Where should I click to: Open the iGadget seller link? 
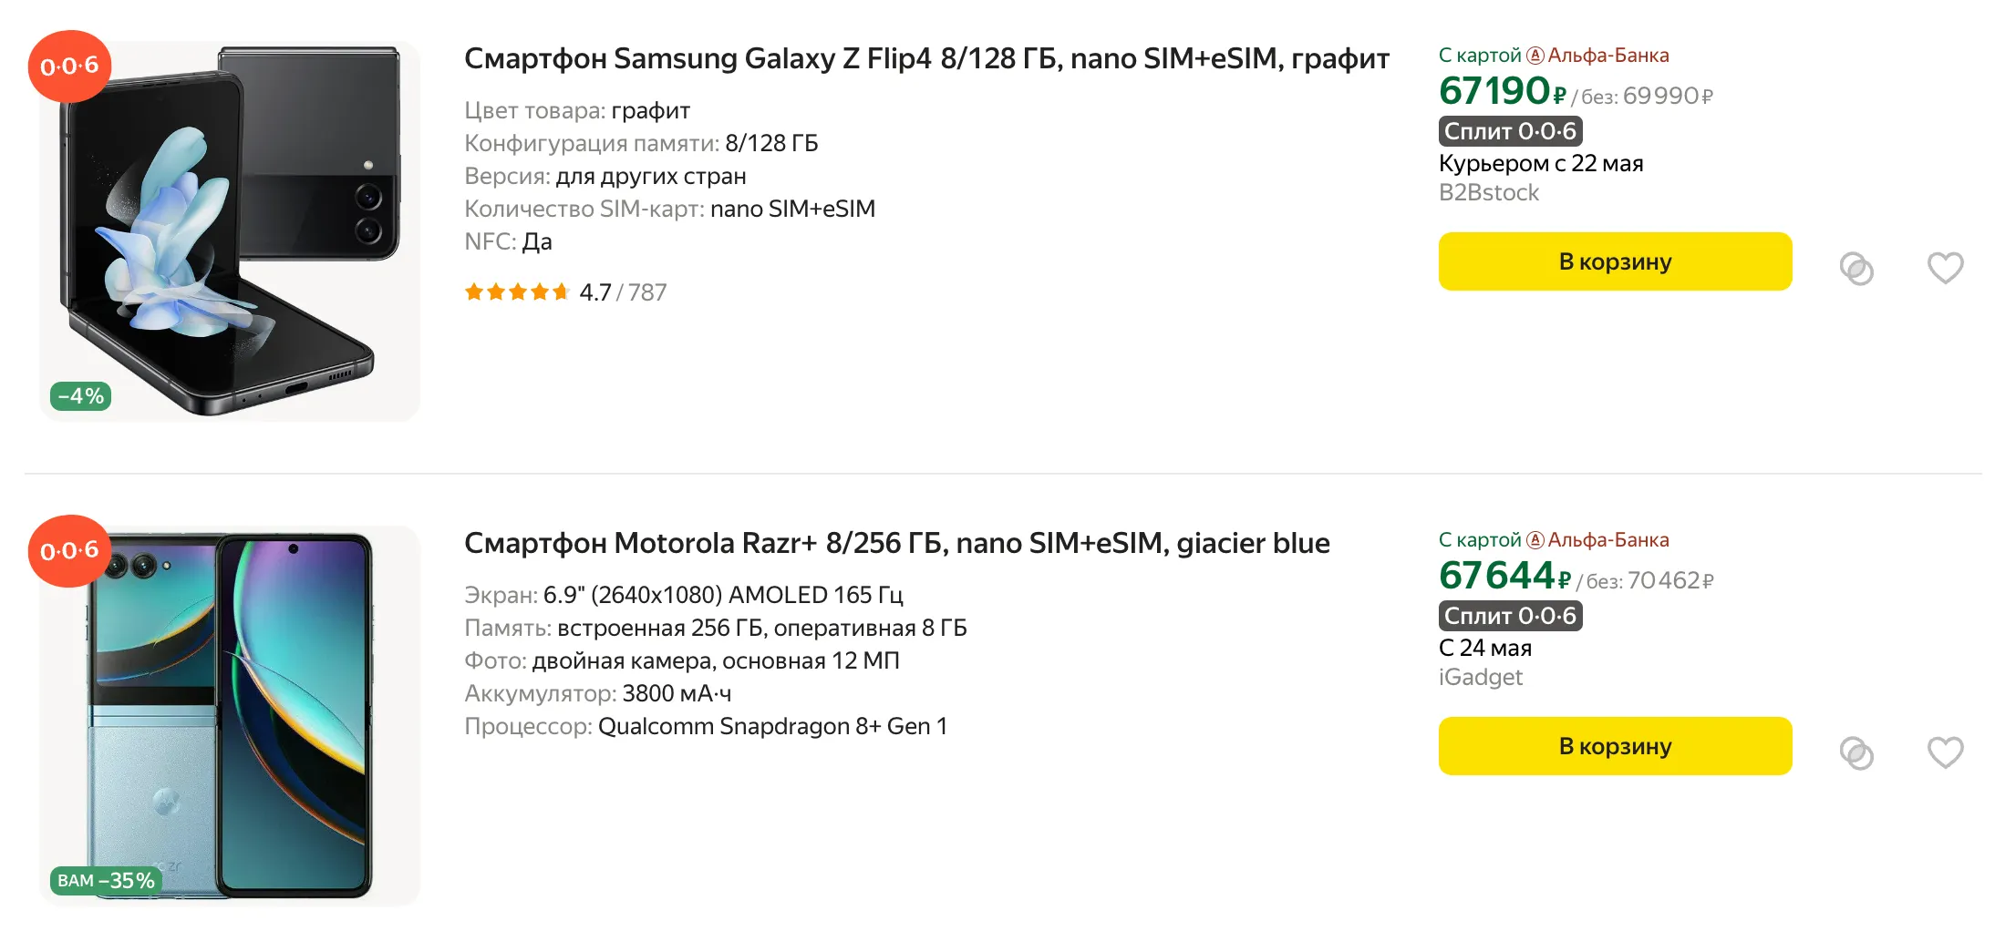click(1480, 678)
